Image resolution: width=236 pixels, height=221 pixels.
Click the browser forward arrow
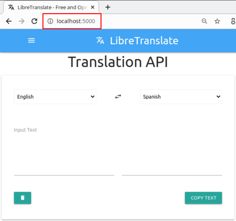(22, 21)
